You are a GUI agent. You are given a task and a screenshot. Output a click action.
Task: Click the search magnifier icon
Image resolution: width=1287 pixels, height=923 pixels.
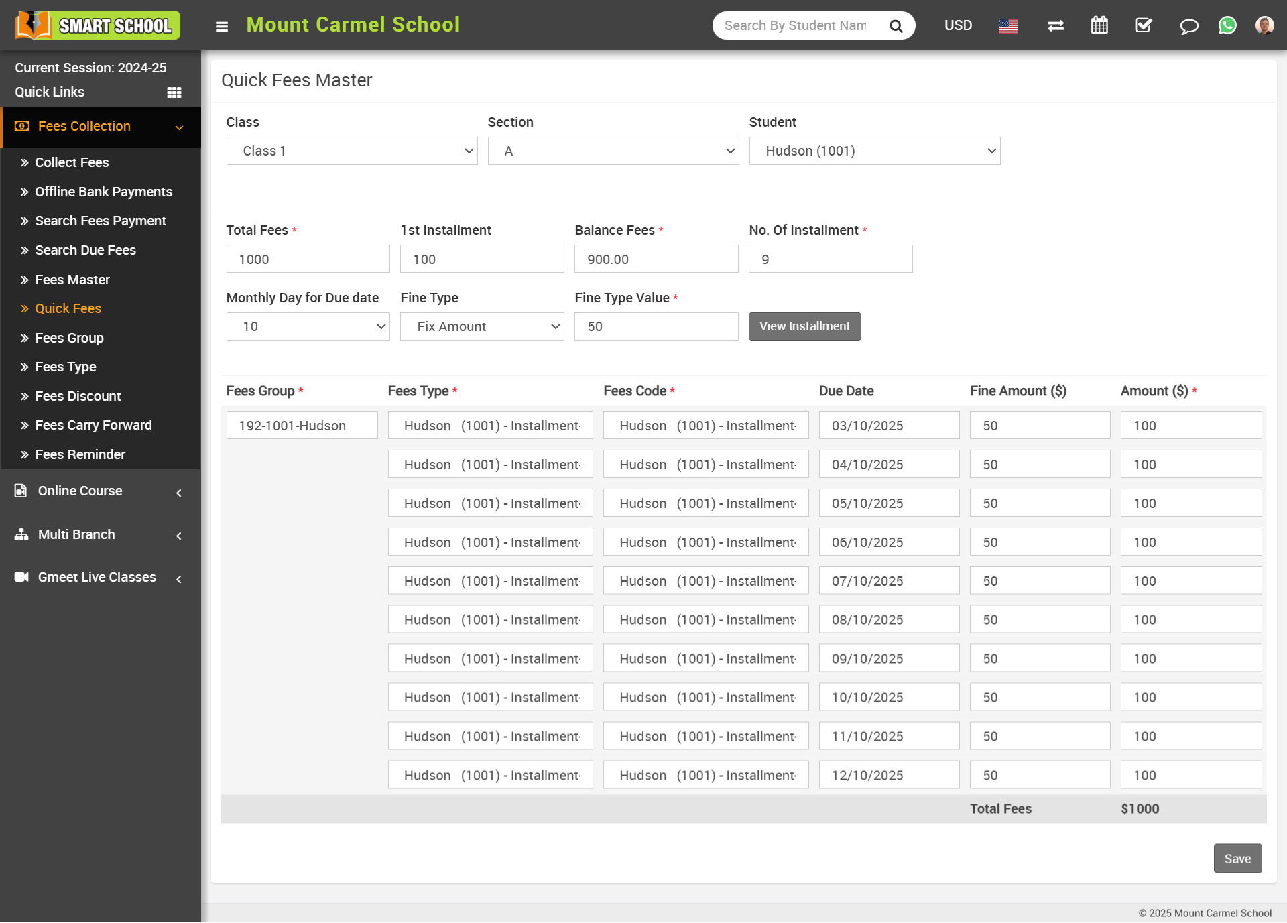tap(896, 26)
